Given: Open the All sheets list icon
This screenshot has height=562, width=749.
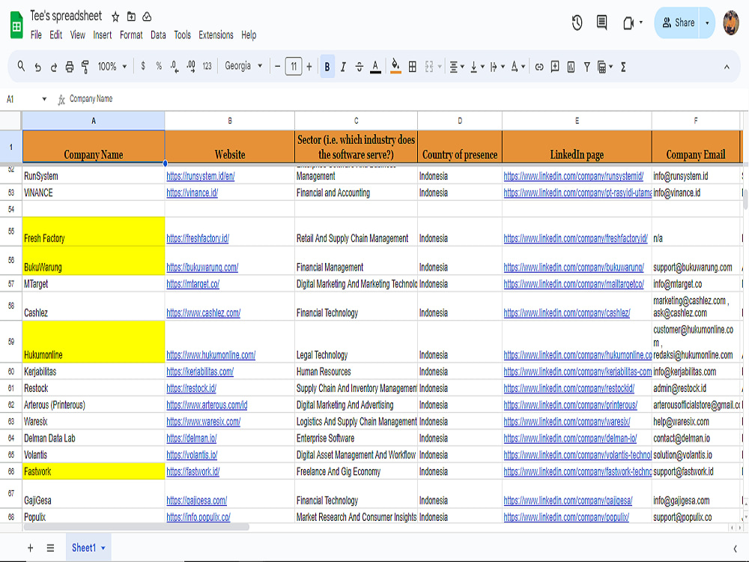Looking at the screenshot, I should tap(50, 548).
